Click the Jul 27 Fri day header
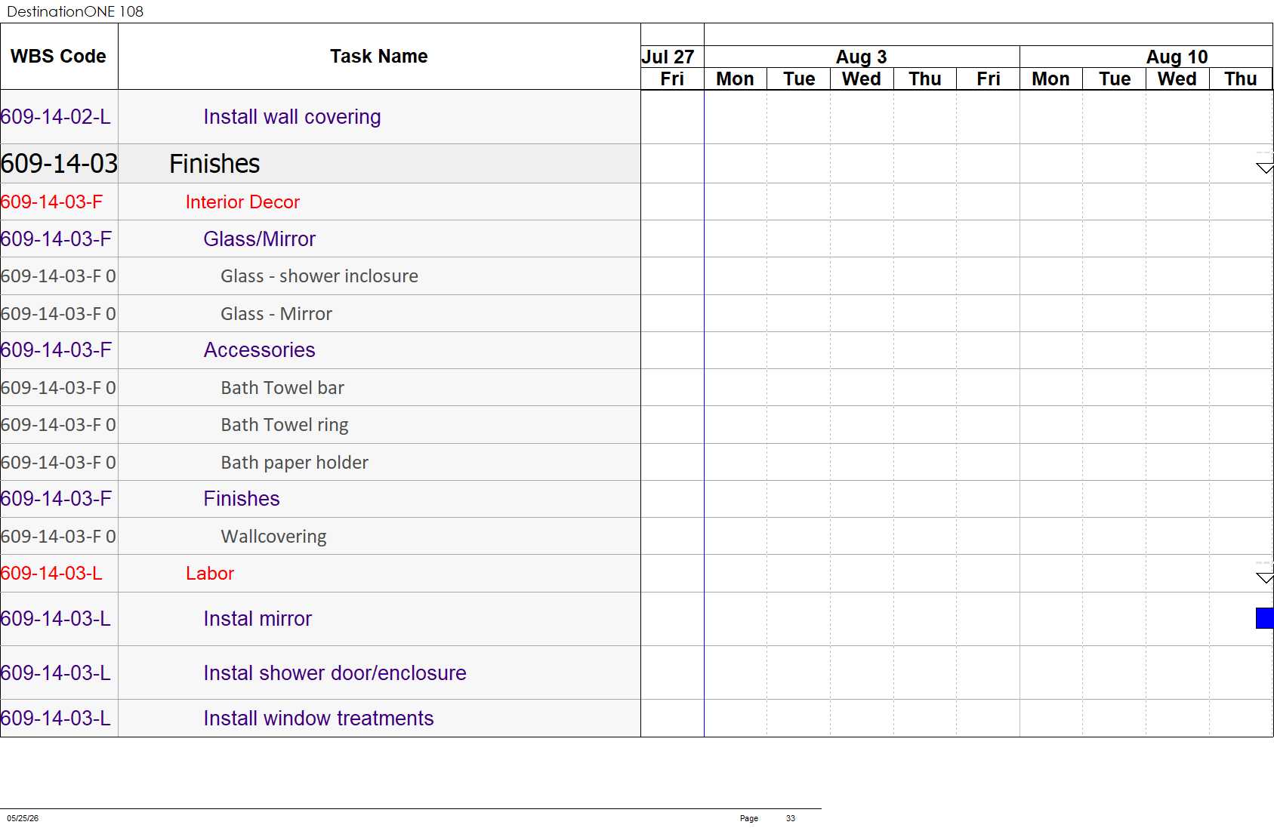Screen dimensions: 1274x828 tap(672, 78)
